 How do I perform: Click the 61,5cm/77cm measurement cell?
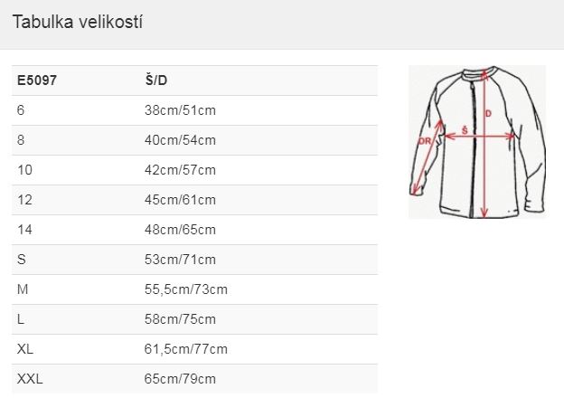click(186, 349)
